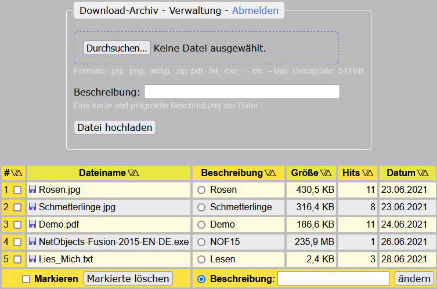Click the save icon next to Demo.pdf
Screen dimensions: 437x289
[x=32, y=224]
